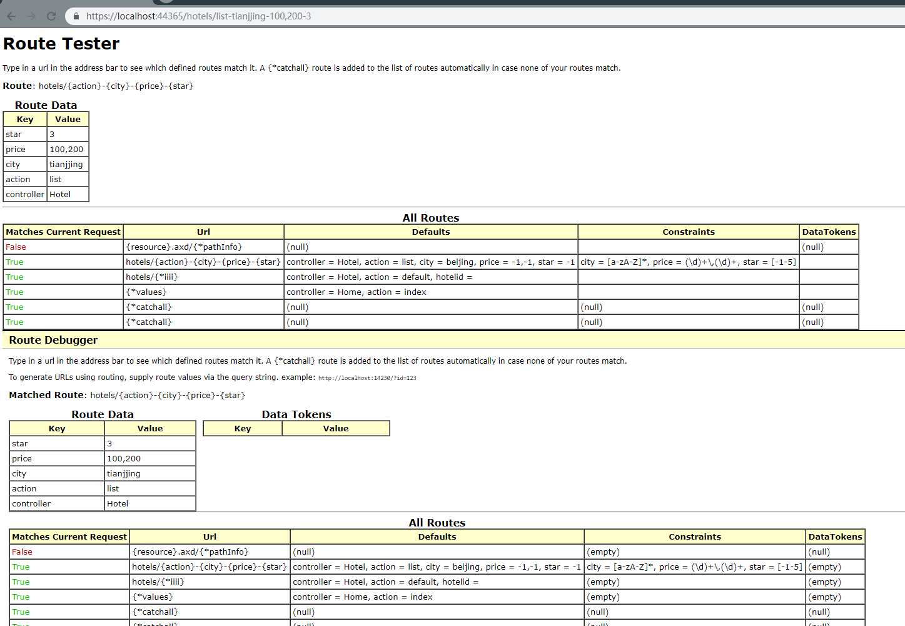Select the value '100,200' in top Route Data
This screenshot has width=905, height=626.
[x=66, y=150]
